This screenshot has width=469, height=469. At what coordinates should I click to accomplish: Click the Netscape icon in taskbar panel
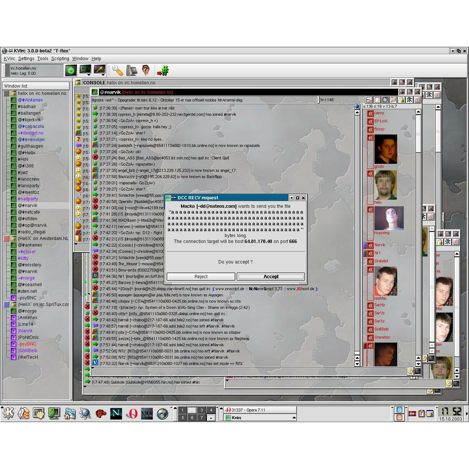[116, 414]
